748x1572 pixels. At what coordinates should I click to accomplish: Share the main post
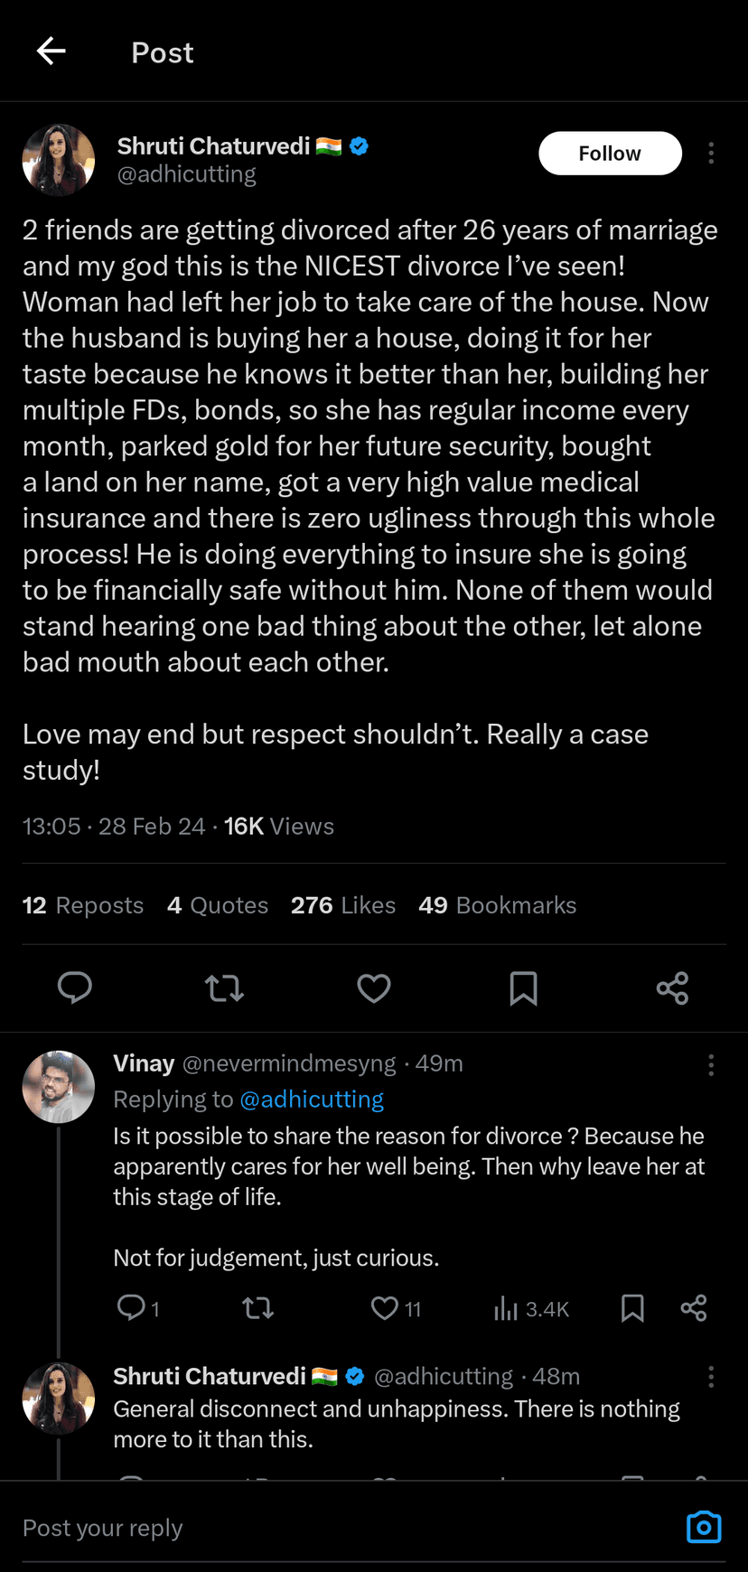pyautogui.click(x=672, y=987)
